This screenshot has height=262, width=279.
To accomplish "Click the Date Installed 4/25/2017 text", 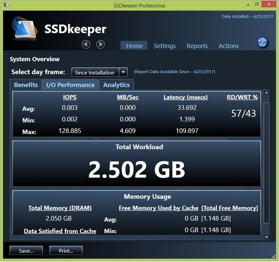I will pyautogui.click(x=247, y=17).
